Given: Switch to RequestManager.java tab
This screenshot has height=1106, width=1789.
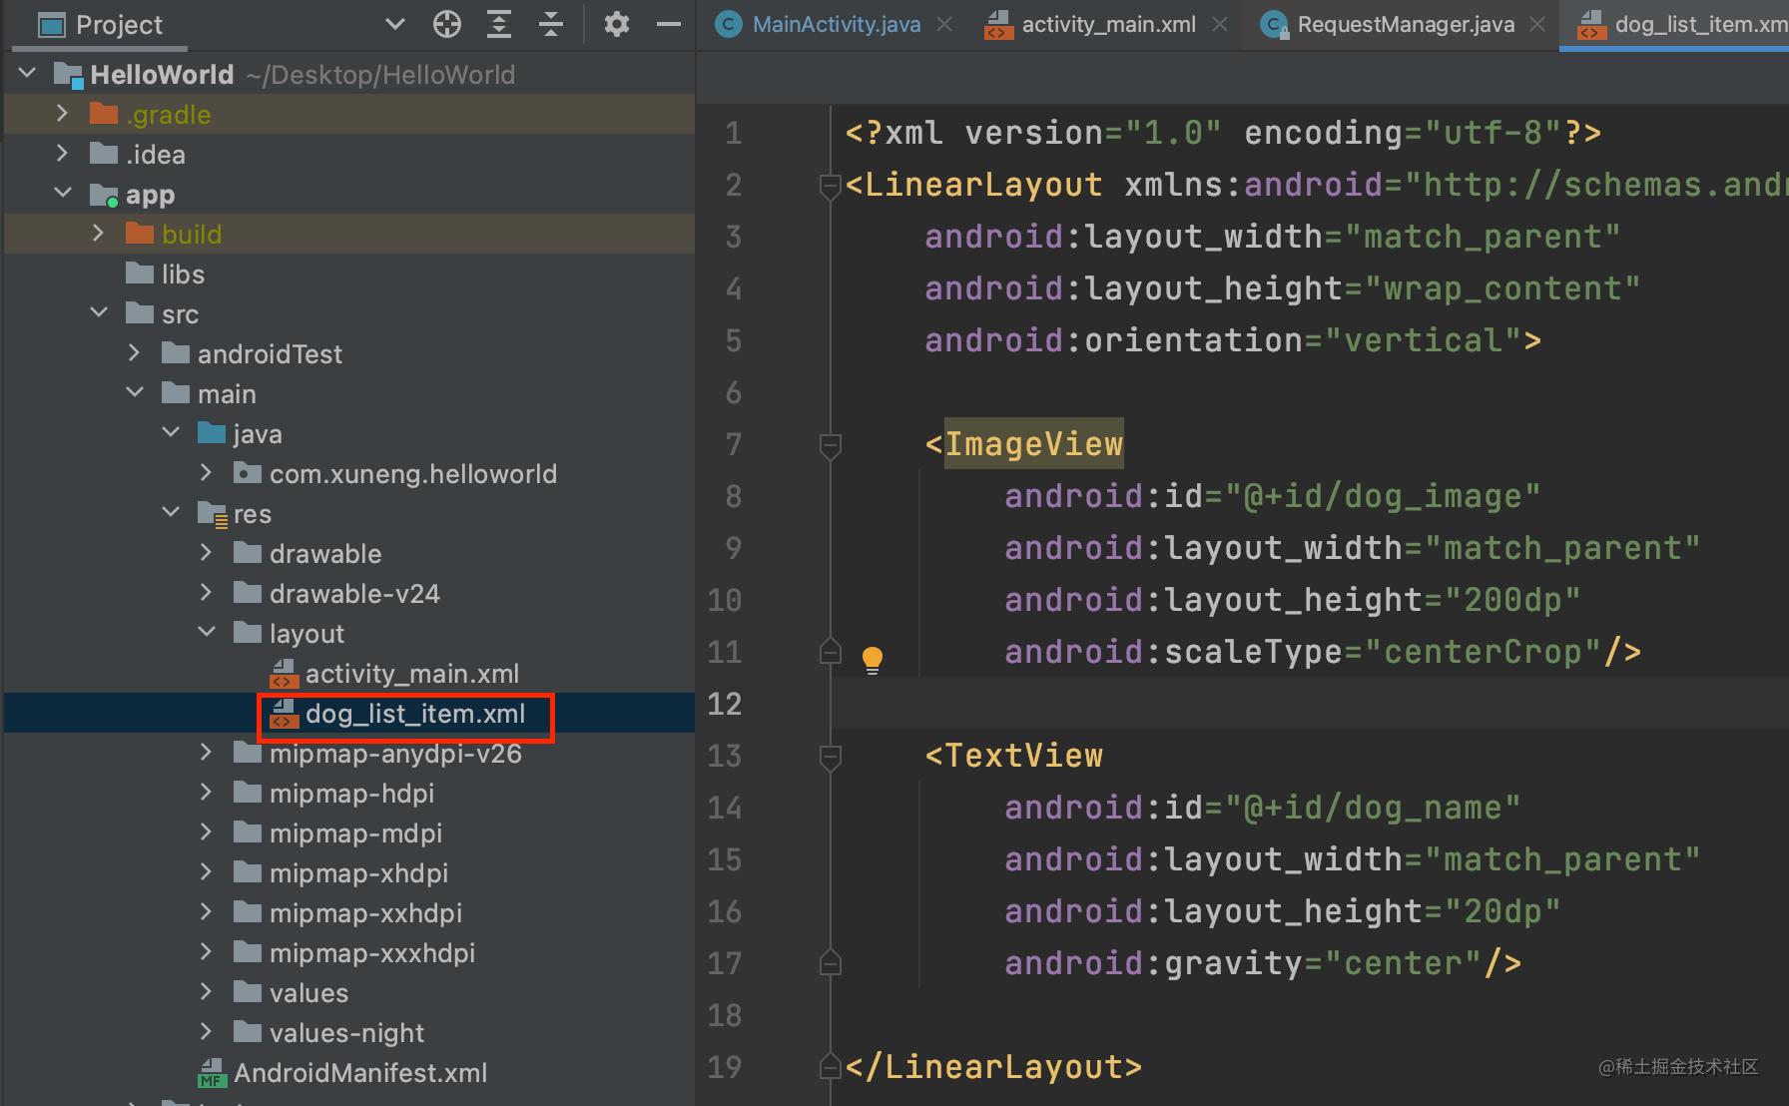Looking at the screenshot, I should pyautogui.click(x=1405, y=25).
